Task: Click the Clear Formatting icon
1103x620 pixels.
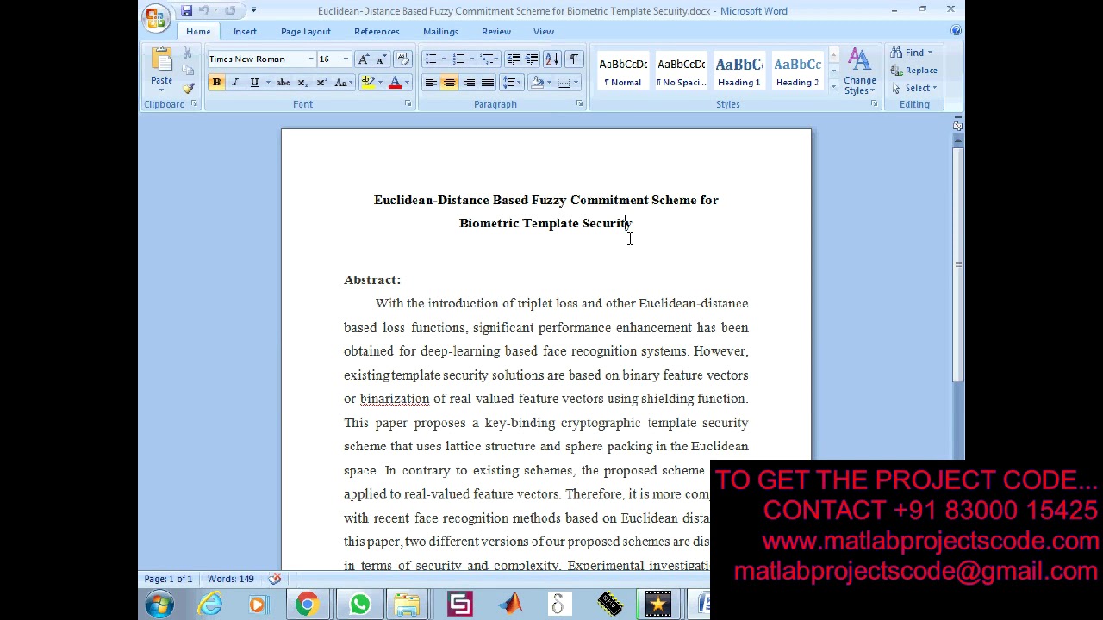Action: [x=402, y=59]
